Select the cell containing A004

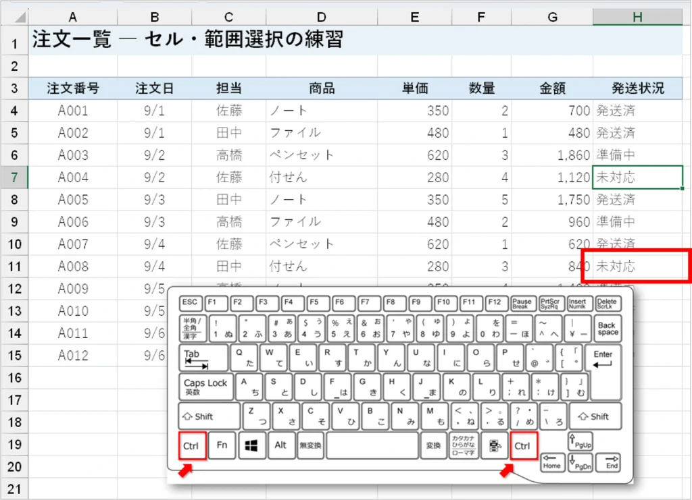coord(73,177)
